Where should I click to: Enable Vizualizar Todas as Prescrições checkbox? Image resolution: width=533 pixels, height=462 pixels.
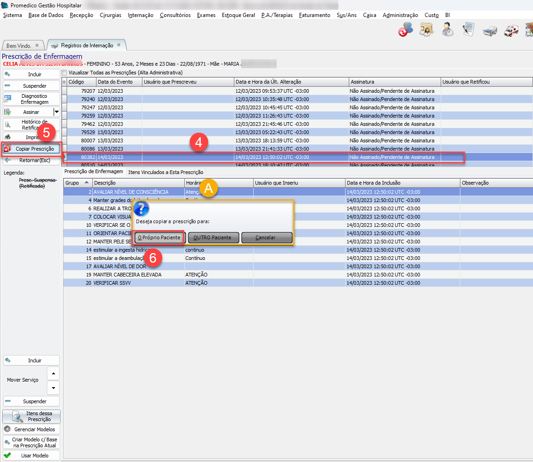(x=65, y=73)
